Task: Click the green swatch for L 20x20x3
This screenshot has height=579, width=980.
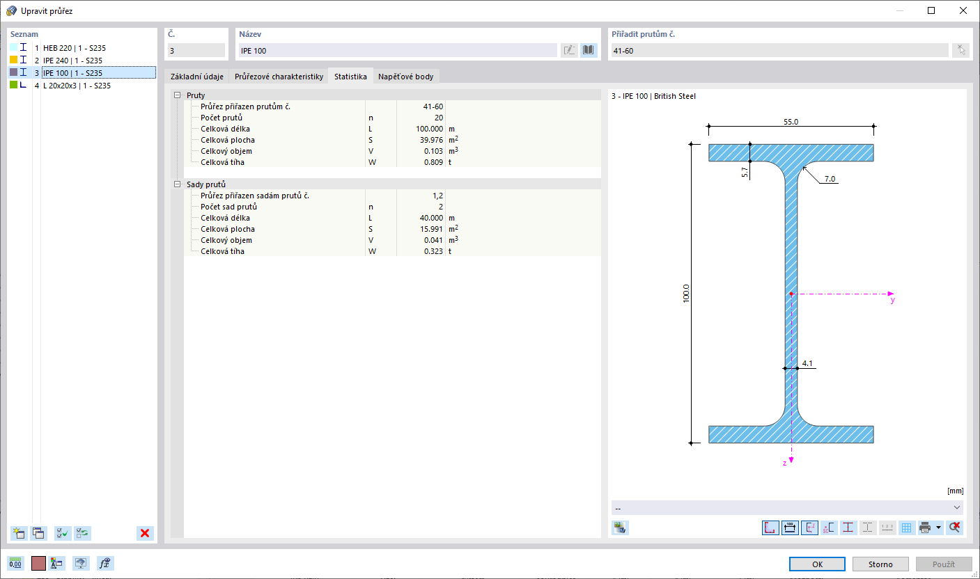Action: pos(14,86)
